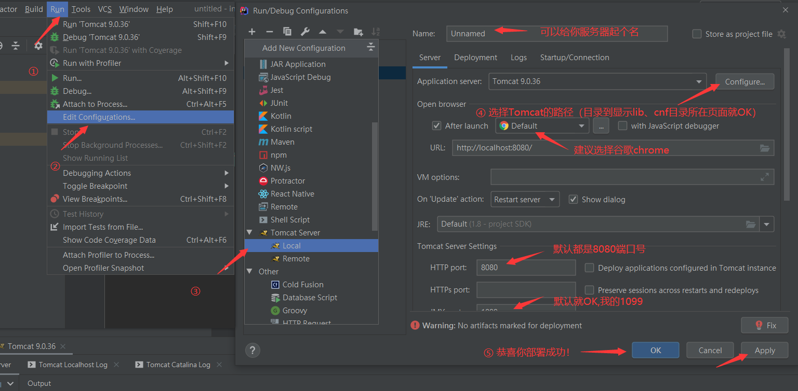
Task: Click the Copy Configuration icon
Action: coord(287,32)
